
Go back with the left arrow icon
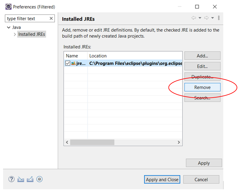(x=194, y=18)
